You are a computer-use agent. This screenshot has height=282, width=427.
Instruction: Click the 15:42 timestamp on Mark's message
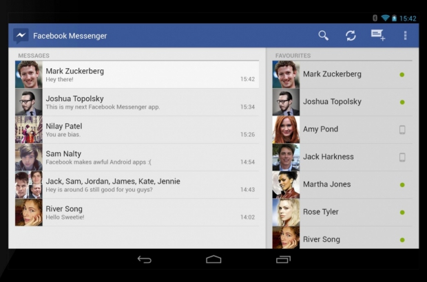[247, 79]
